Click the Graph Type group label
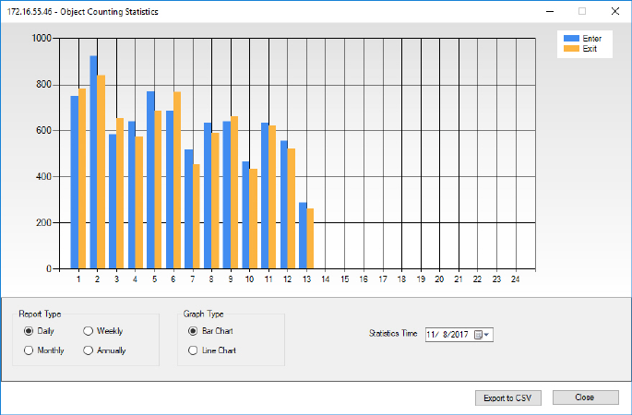Viewport: 632px width, 415px height. (204, 314)
